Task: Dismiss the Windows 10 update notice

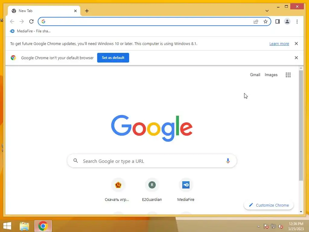Action: 296,43
